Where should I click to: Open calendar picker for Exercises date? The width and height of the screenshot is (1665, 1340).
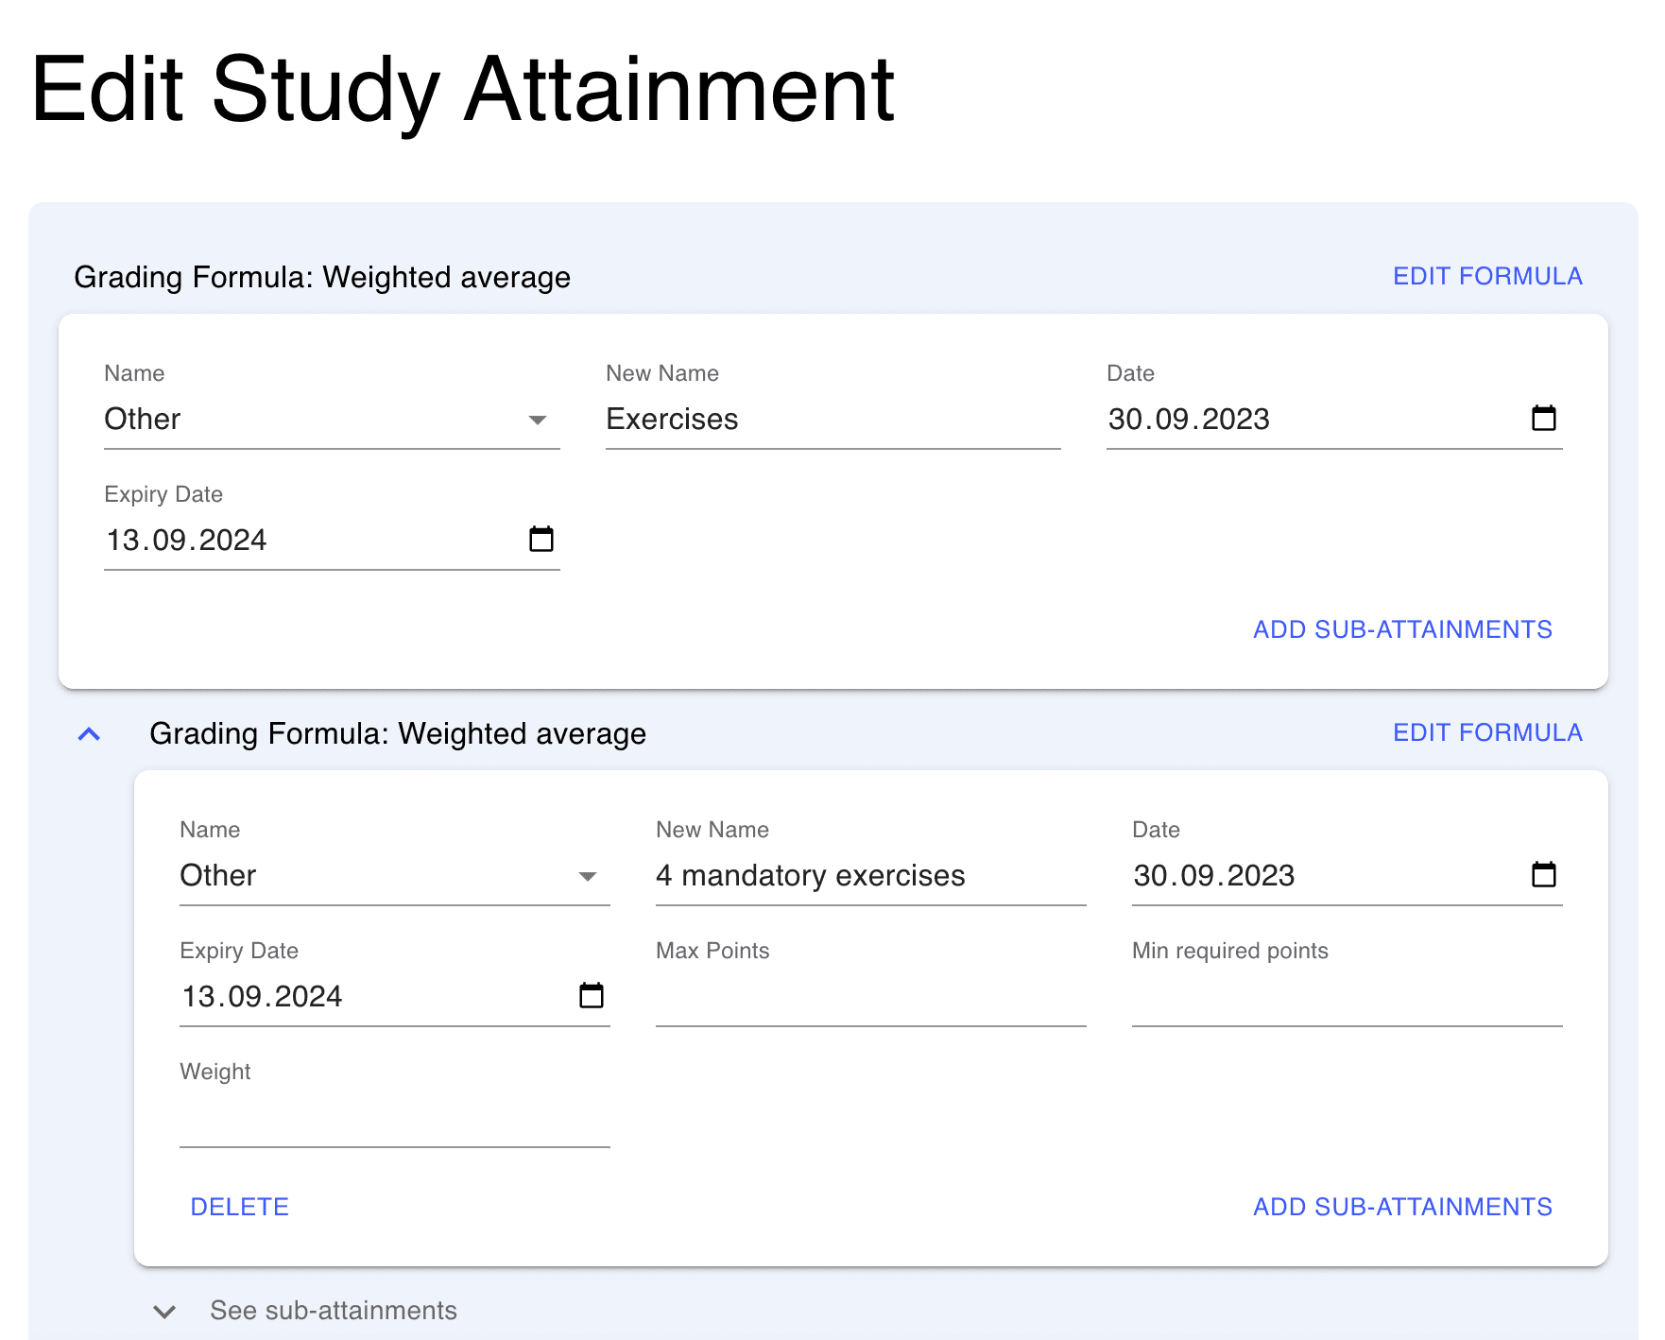click(1543, 418)
